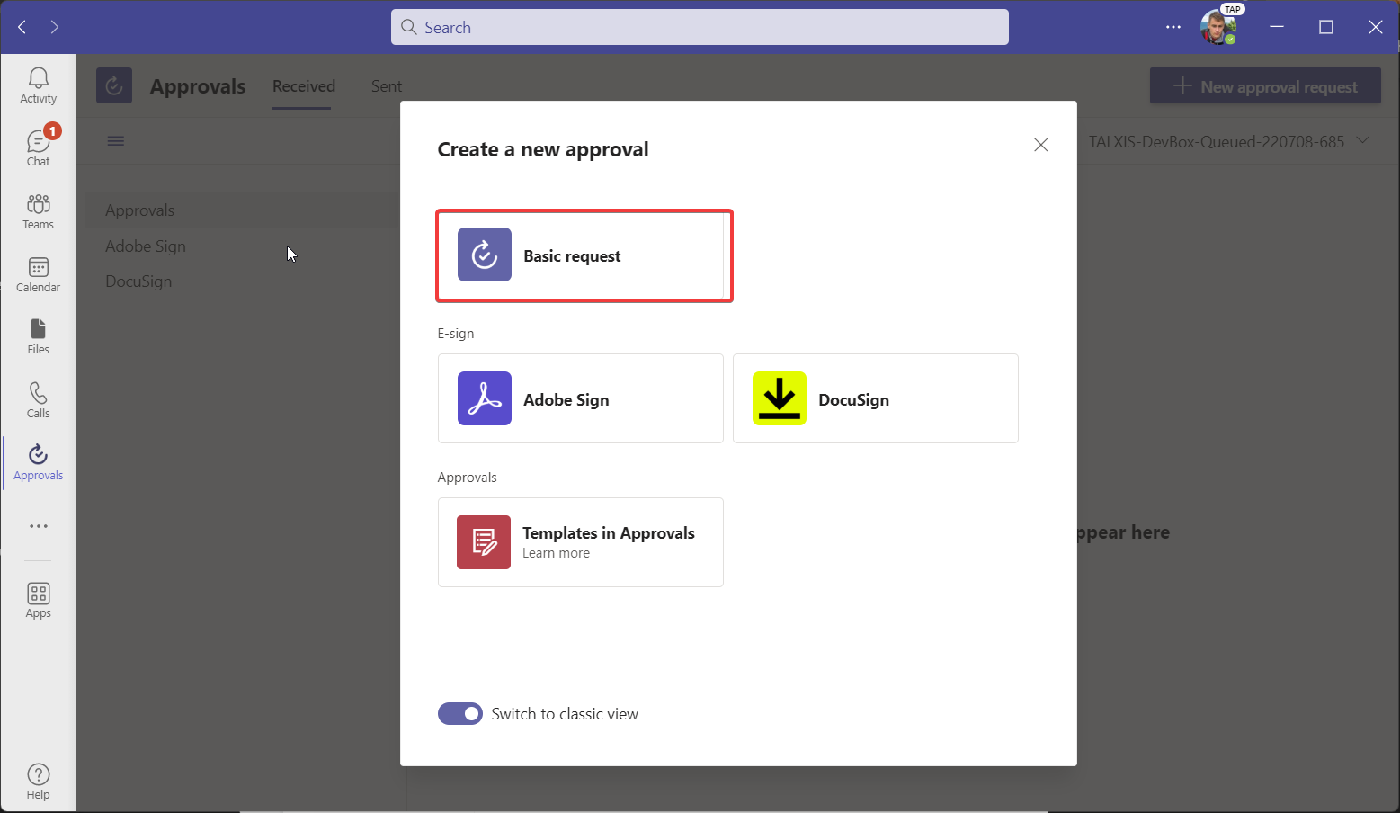Select Approvals in the left list
The image size is (1400, 813).
[242, 210]
